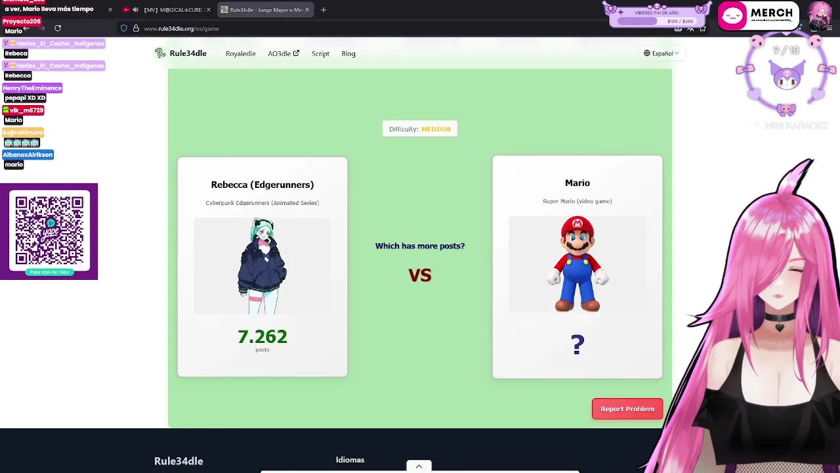The width and height of the screenshot is (840, 473).
Task: Go forward with the browser arrow
Action: (41, 28)
